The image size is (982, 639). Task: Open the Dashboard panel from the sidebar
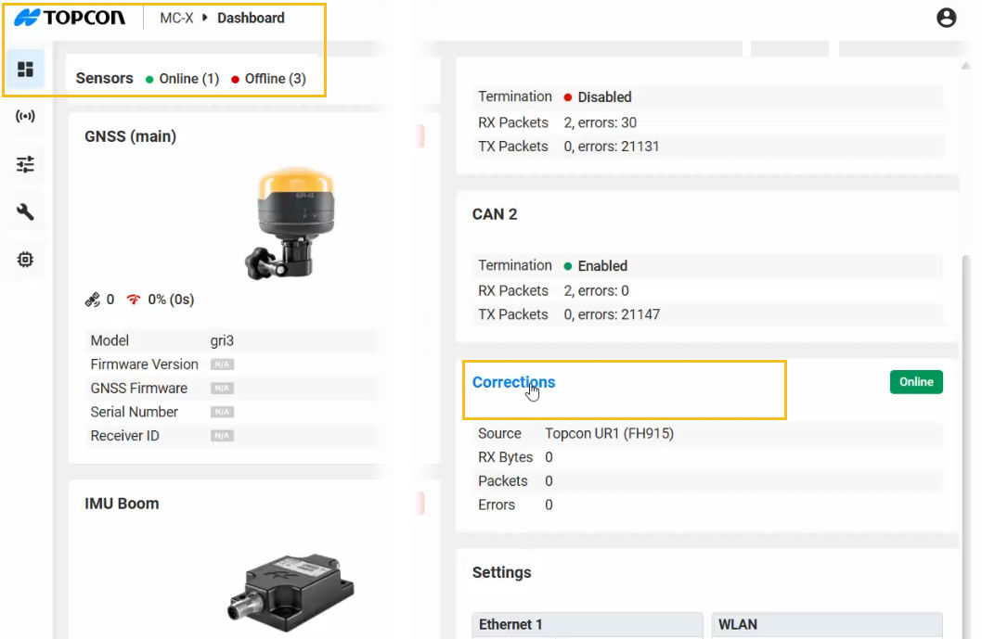tap(24, 70)
